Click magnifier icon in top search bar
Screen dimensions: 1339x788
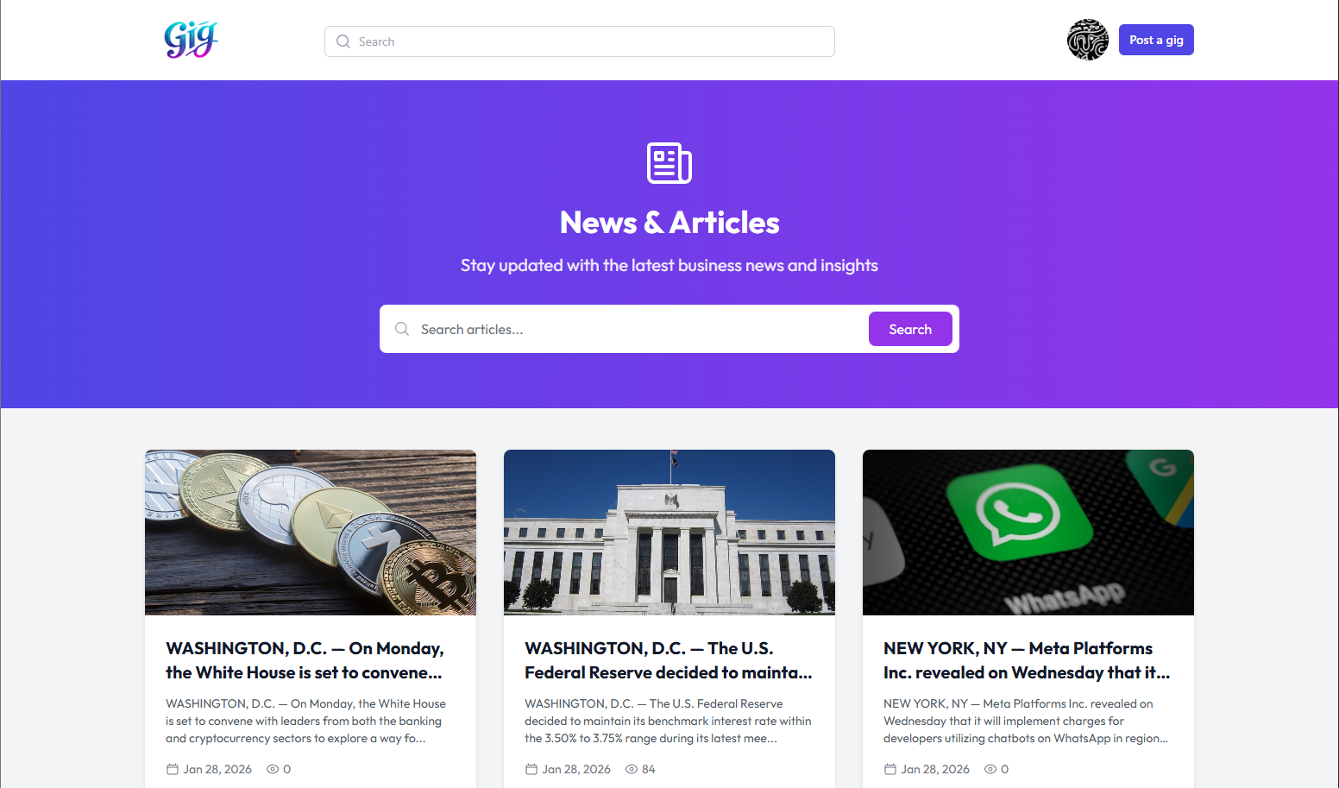coord(343,41)
